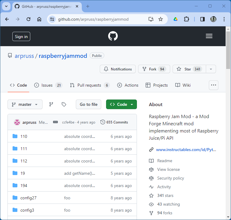The width and height of the screenshot is (231, 220).
Task: Open the hamburger navigation menu
Action: (x=209, y=36)
